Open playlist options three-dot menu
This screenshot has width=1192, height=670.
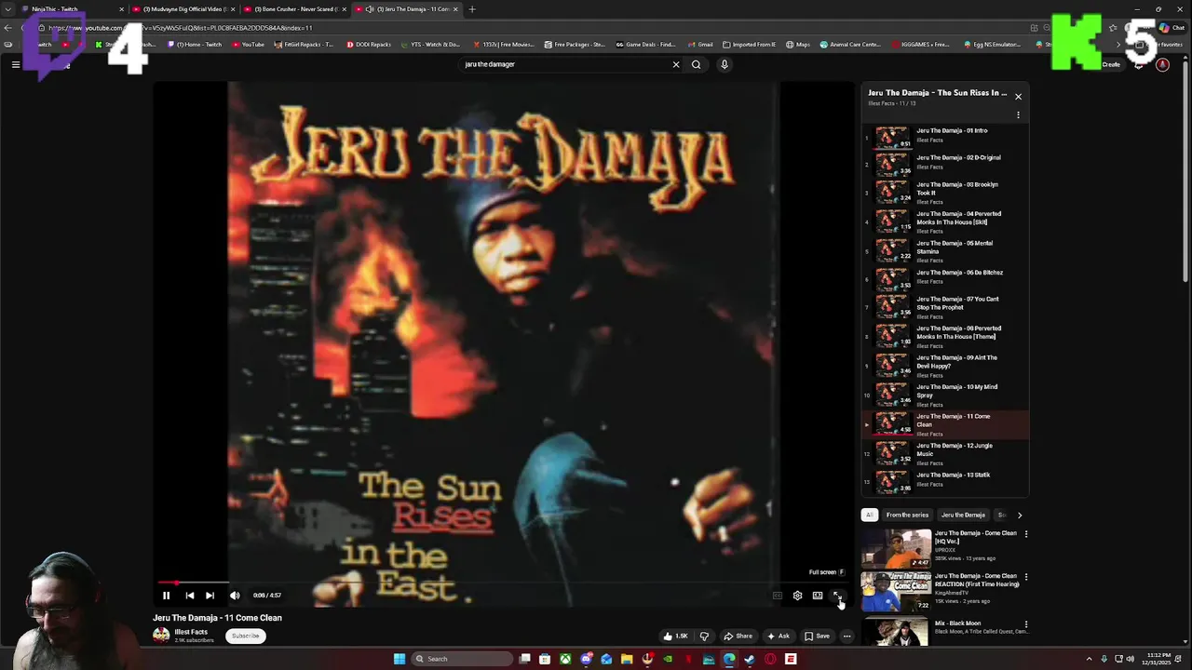pyautogui.click(x=1018, y=115)
